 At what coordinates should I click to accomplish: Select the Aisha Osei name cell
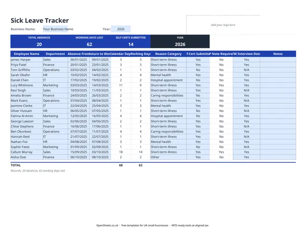(26, 157)
